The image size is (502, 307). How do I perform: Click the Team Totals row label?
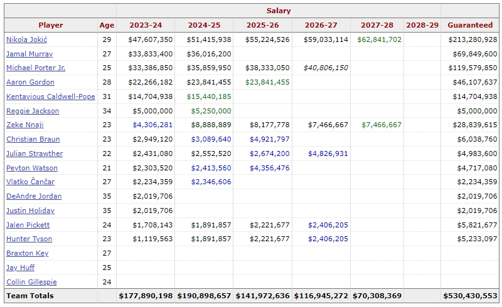29,296
